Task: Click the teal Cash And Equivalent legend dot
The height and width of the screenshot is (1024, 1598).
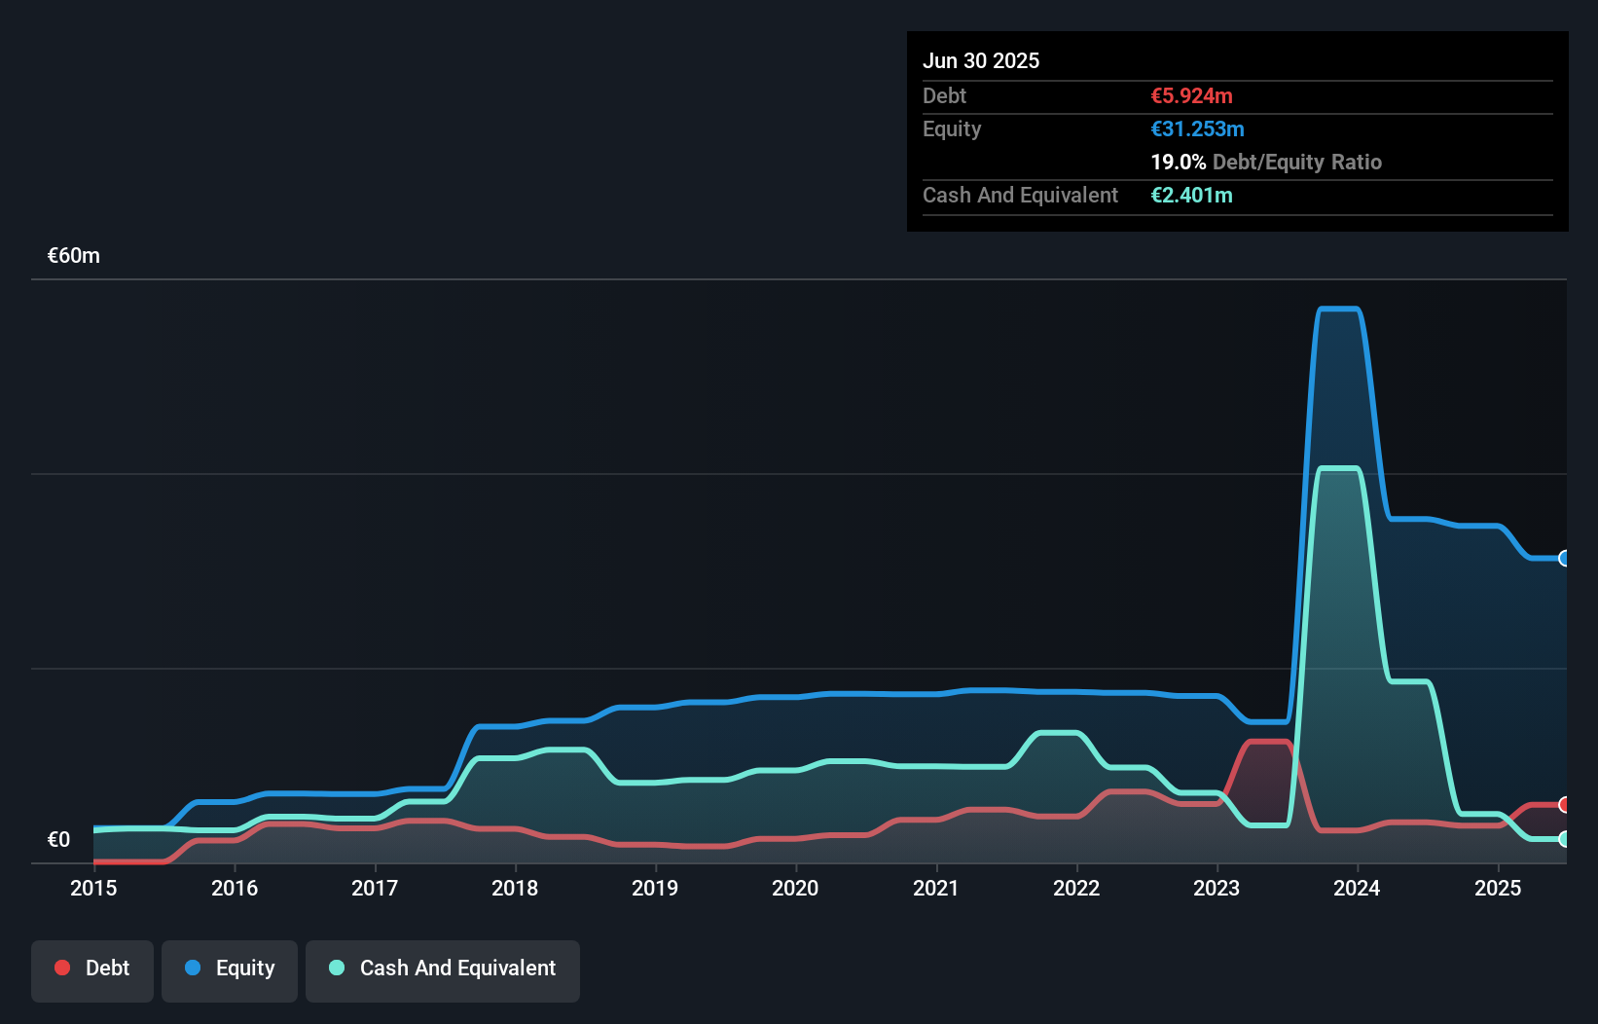Action: point(337,968)
